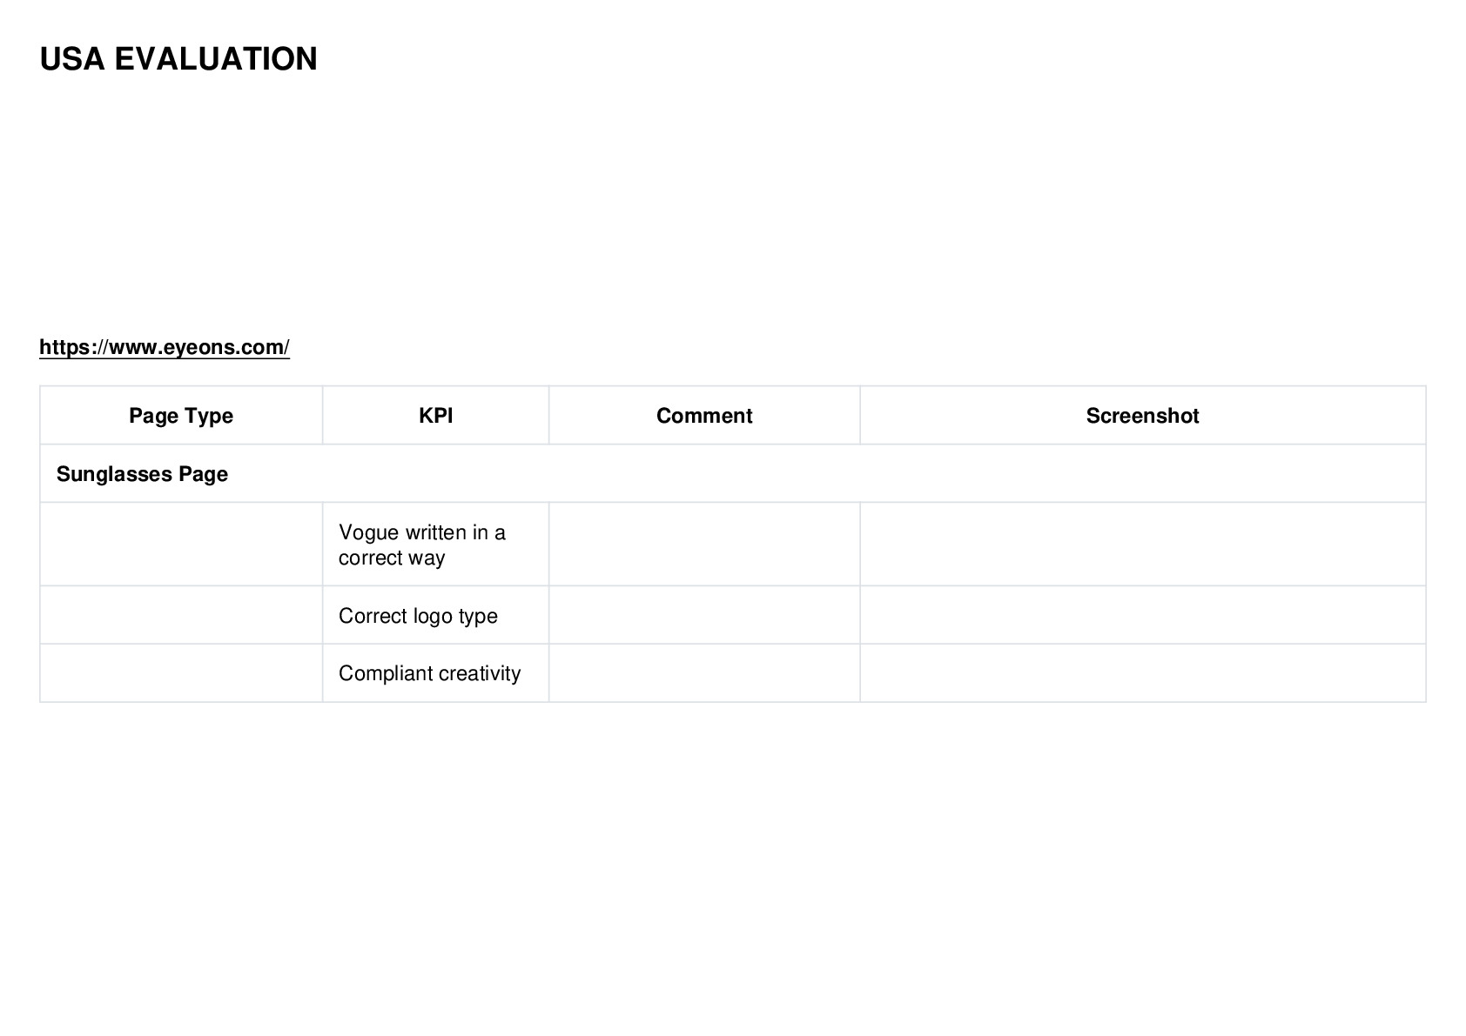Click the Correct logo type cell
Image resolution: width=1466 pixels, height=1036 pixels.
tap(435, 616)
